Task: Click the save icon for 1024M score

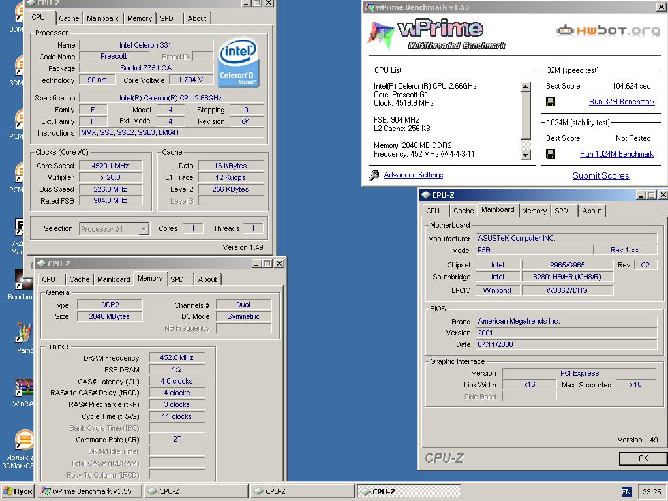Action: click(x=551, y=154)
